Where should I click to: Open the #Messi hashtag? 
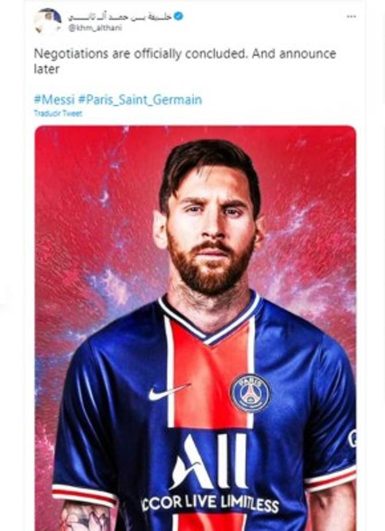point(53,98)
